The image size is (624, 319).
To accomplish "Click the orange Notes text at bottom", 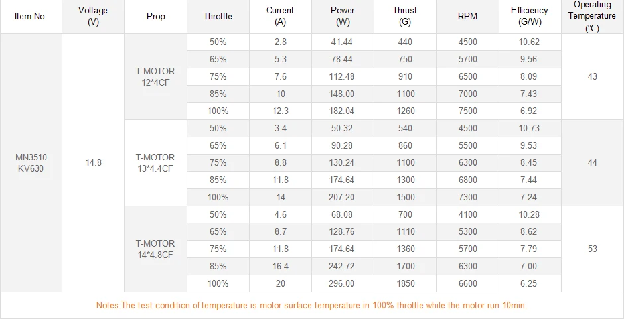I will click(311, 305).
